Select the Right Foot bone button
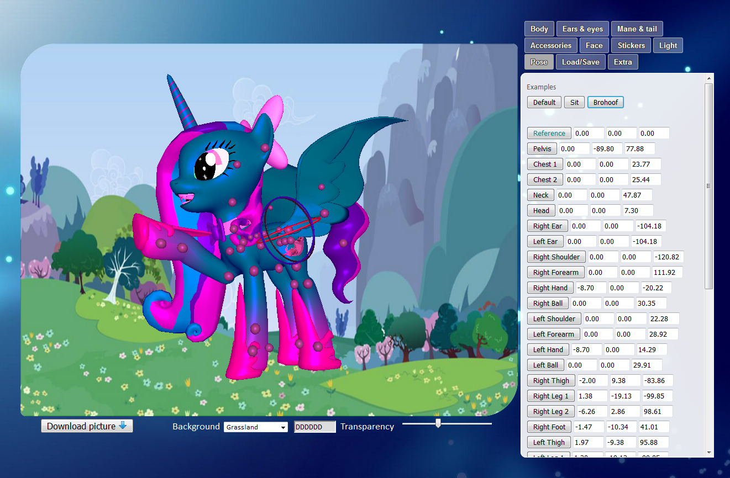This screenshot has height=478, width=730. click(x=549, y=427)
